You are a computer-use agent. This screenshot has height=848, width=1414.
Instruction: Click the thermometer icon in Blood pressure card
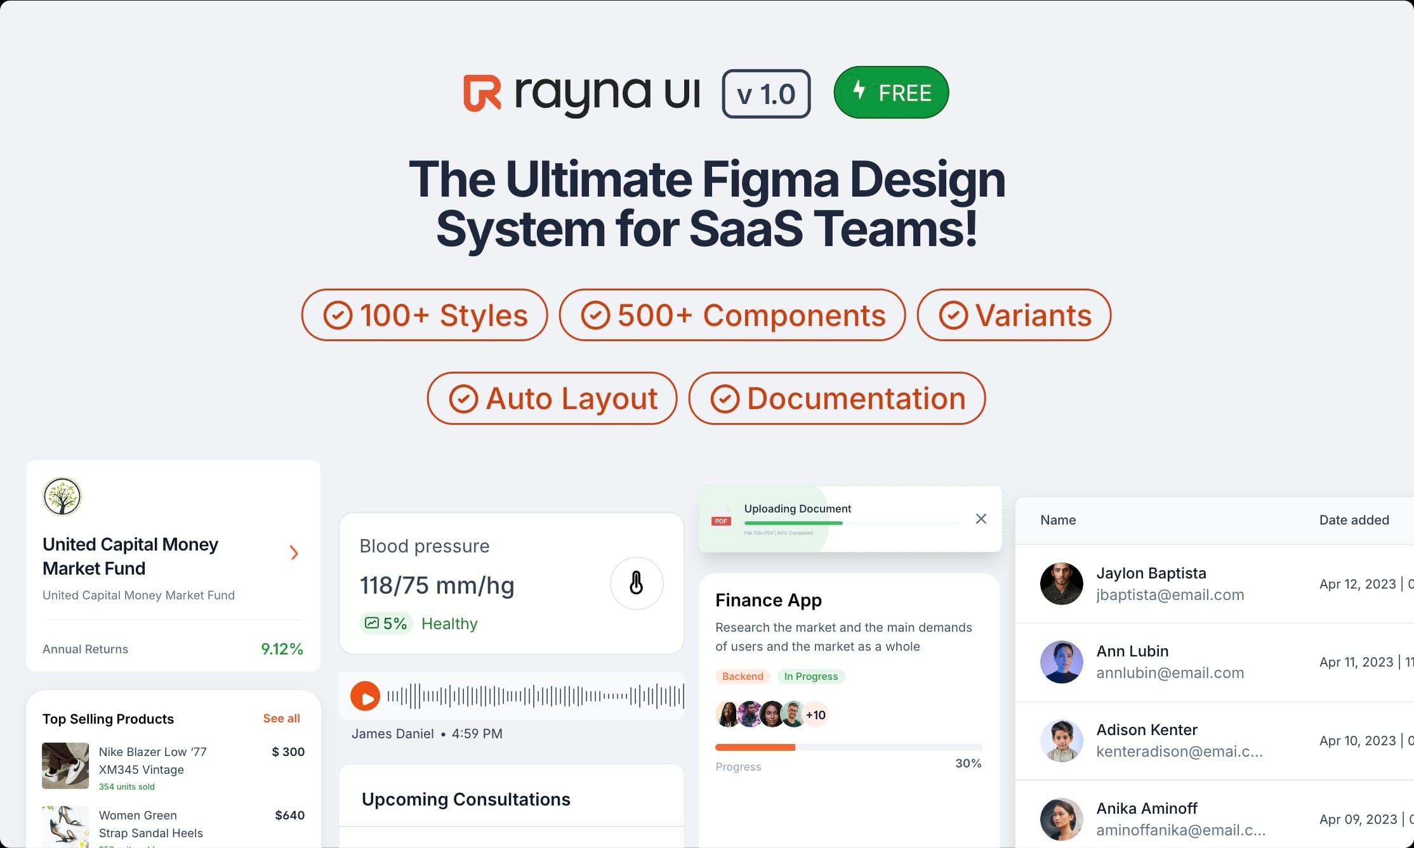(637, 584)
